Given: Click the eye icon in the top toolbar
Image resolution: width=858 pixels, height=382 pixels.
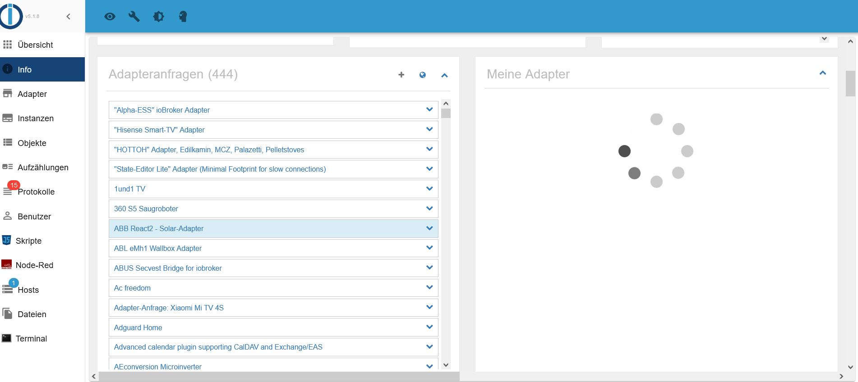Looking at the screenshot, I should [110, 17].
